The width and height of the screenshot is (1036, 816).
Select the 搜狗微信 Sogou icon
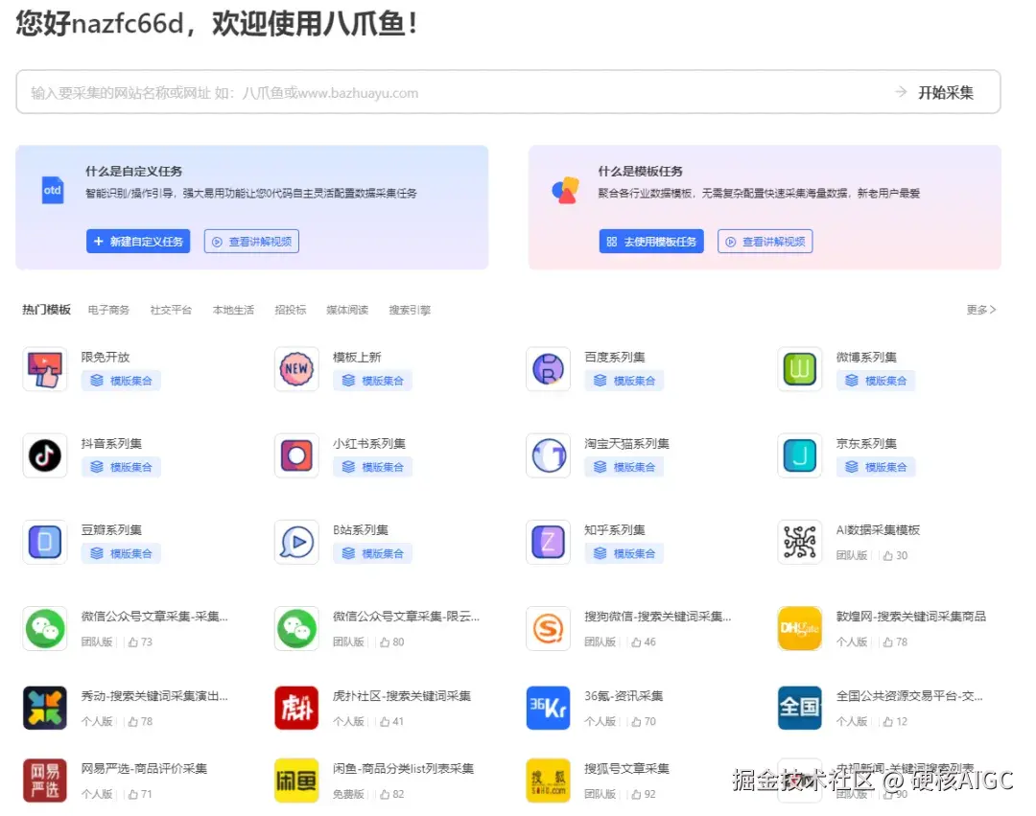547,628
